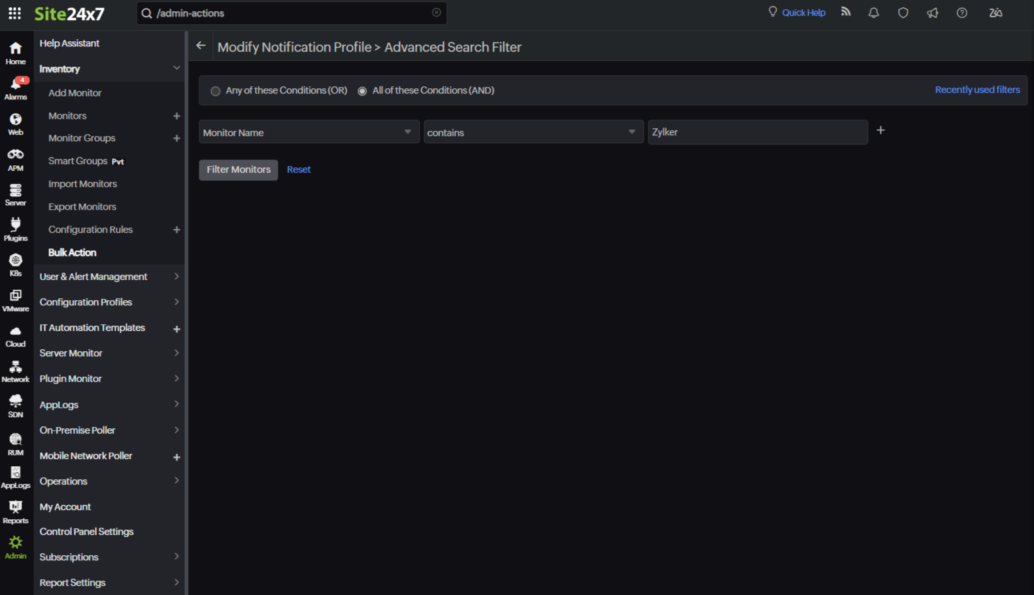Open Import Monitors menu item
This screenshot has height=595, width=1034.
82,184
